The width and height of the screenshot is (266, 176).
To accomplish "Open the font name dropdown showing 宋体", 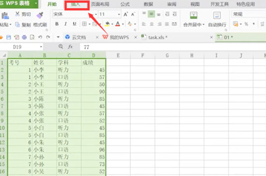I will coord(96,14).
